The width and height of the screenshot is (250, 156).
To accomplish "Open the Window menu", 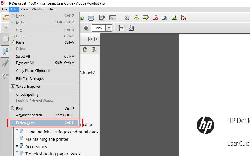I will point(38,9).
